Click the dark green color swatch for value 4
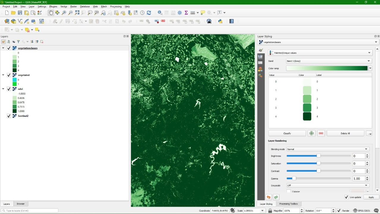380x214 pixels. coord(307,116)
